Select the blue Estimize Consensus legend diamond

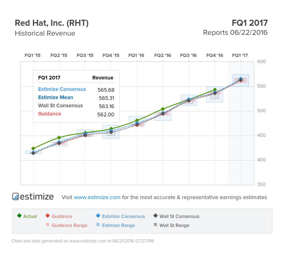98,215
